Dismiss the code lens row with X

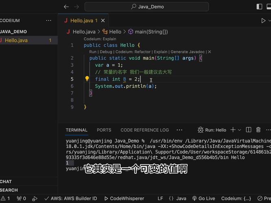210,52
